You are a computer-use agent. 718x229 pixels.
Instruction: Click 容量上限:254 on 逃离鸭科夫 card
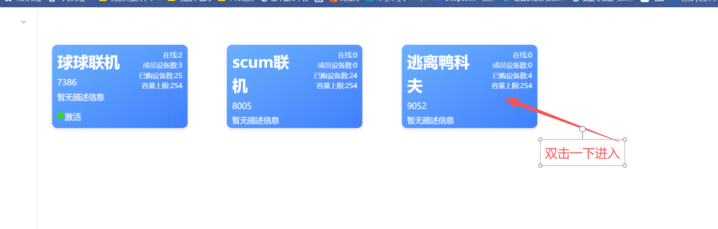[512, 86]
